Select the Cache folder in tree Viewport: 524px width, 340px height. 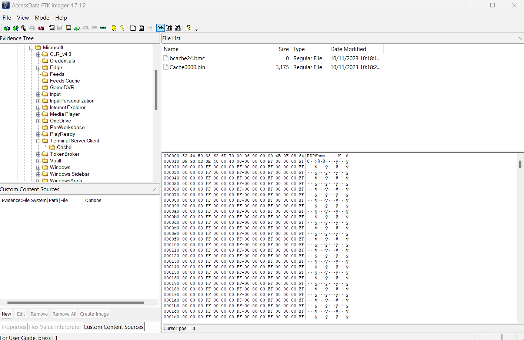point(64,147)
